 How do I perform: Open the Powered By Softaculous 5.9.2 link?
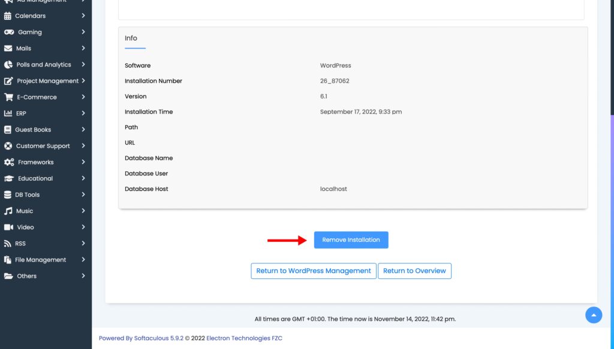(141, 338)
